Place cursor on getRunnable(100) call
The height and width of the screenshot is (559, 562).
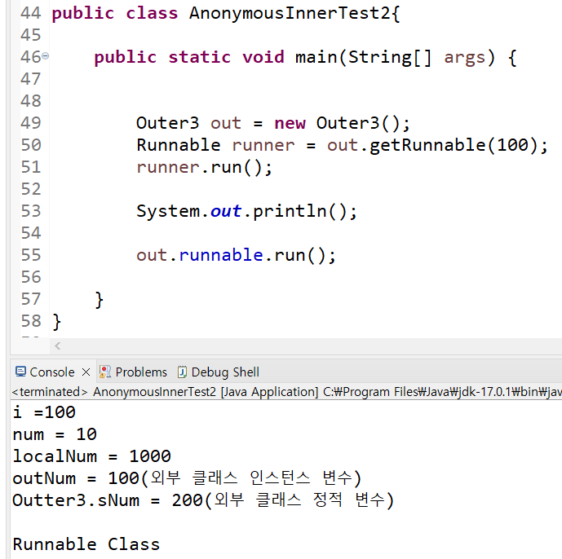point(454,146)
